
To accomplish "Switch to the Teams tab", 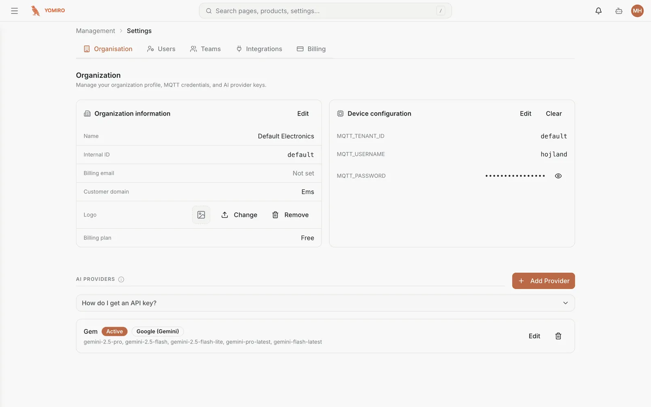I will tap(205, 49).
